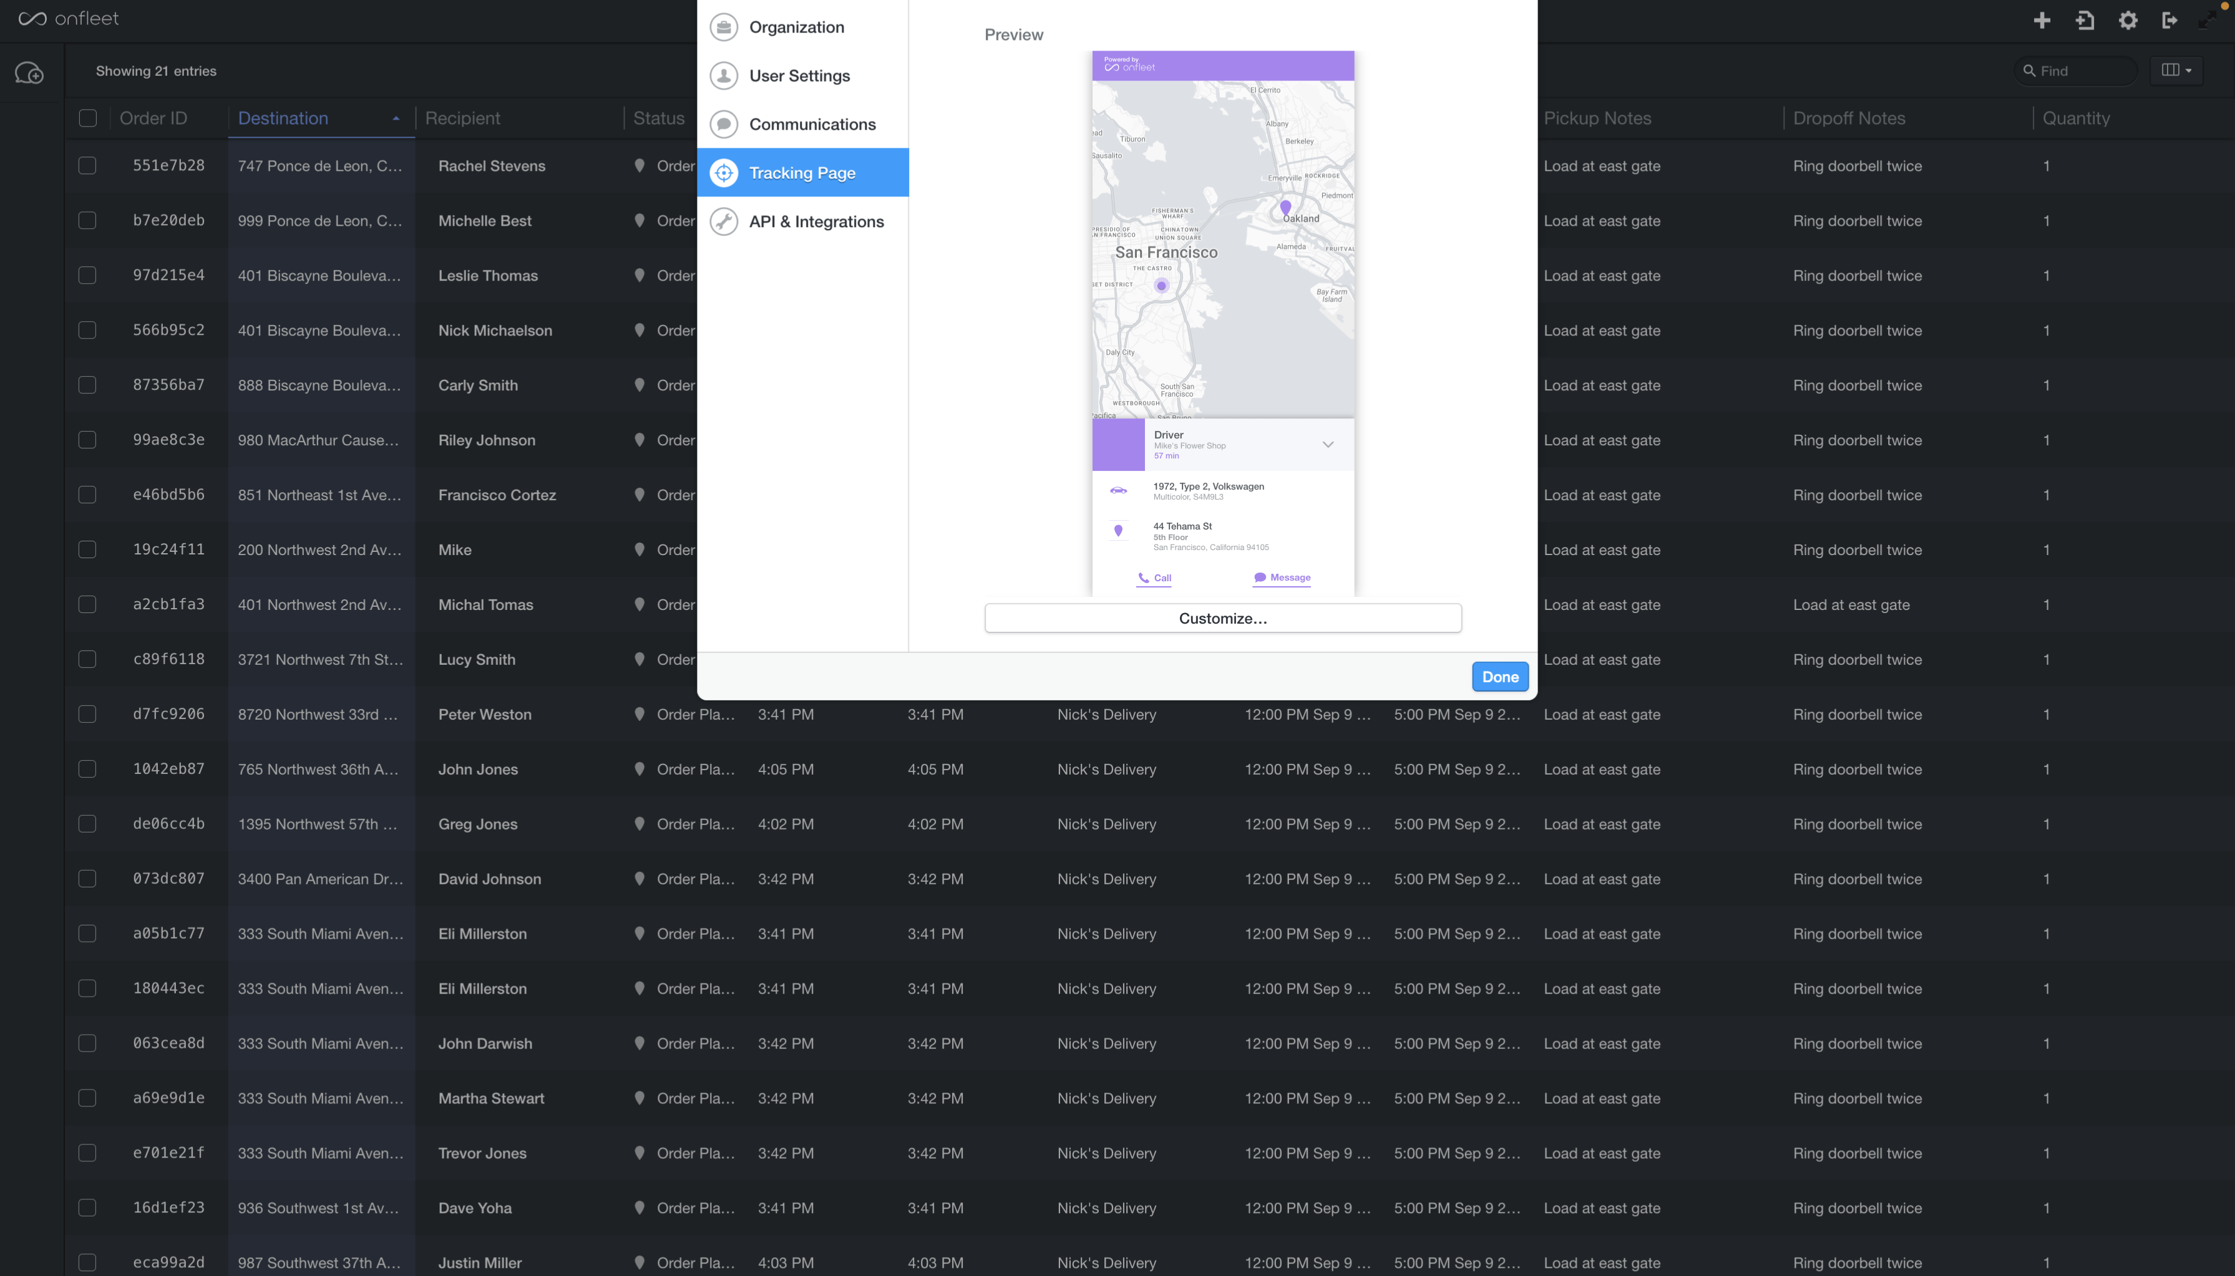Select the checkbox on Justin Miller's row

click(88, 1262)
